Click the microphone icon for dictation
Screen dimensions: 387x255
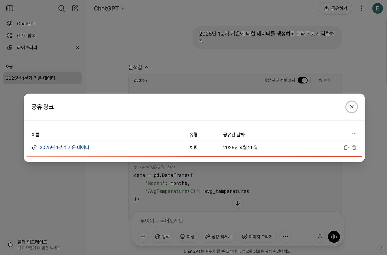[x=320, y=237]
